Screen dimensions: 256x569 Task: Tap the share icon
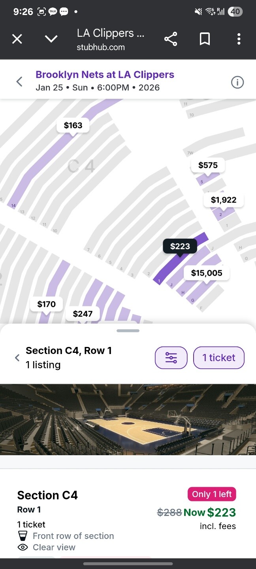(x=171, y=39)
